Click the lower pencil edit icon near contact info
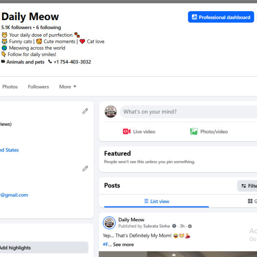The width and height of the screenshot is (257, 257). click(x=85, y=168)
